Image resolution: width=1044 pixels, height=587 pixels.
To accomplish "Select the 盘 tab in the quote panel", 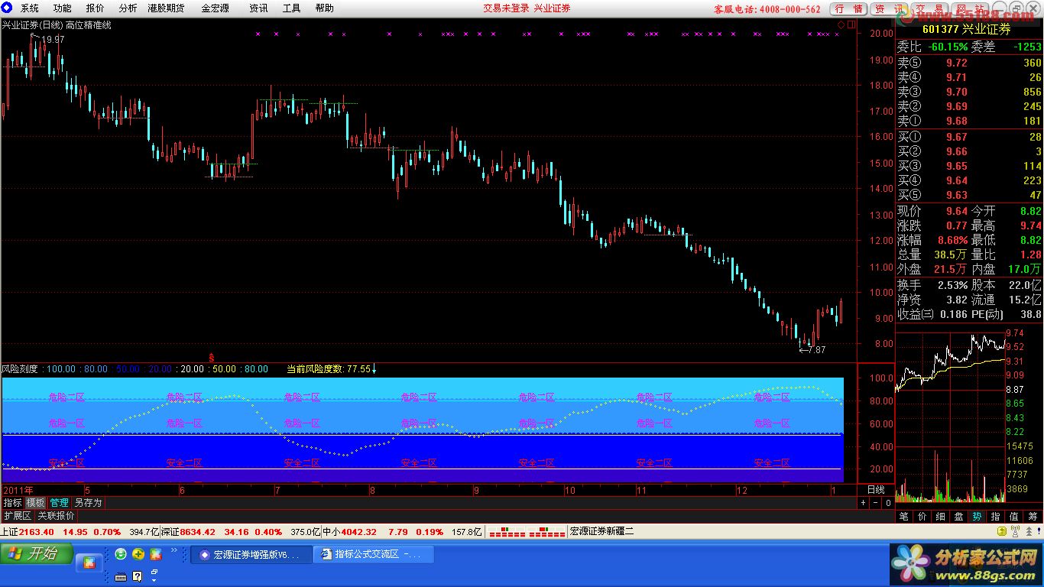I will pos(958,517).
